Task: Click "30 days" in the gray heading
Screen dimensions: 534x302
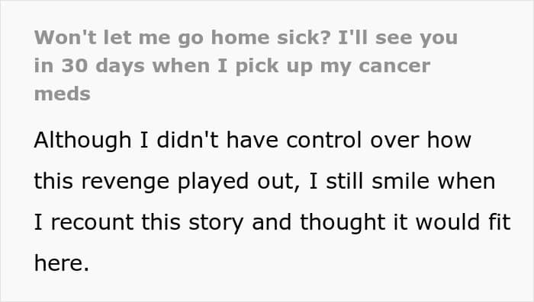Action: click(x=103, y=65)
